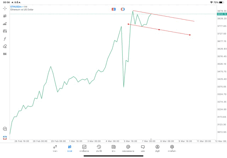Open the กล่องจดหมาย (Mailbox) tab
Screen dimensions: 227x158
128,148
